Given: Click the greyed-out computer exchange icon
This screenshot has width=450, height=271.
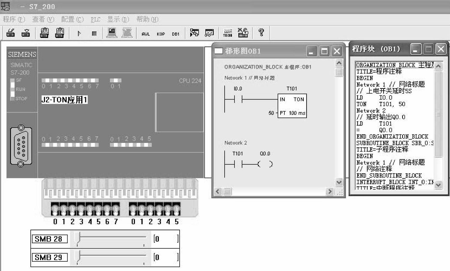Looking at the screenshot, I should point(127,33).
